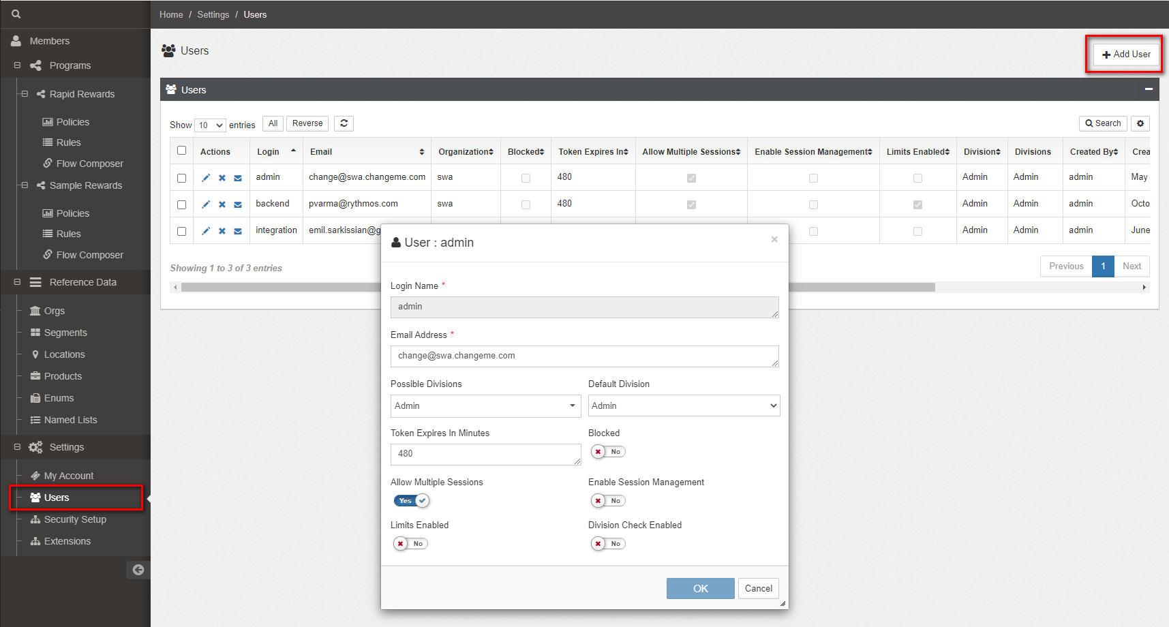Toggle the Blocked switch in dialog
Viewport: 1169px width, 627px height.
tap(608, 452)
